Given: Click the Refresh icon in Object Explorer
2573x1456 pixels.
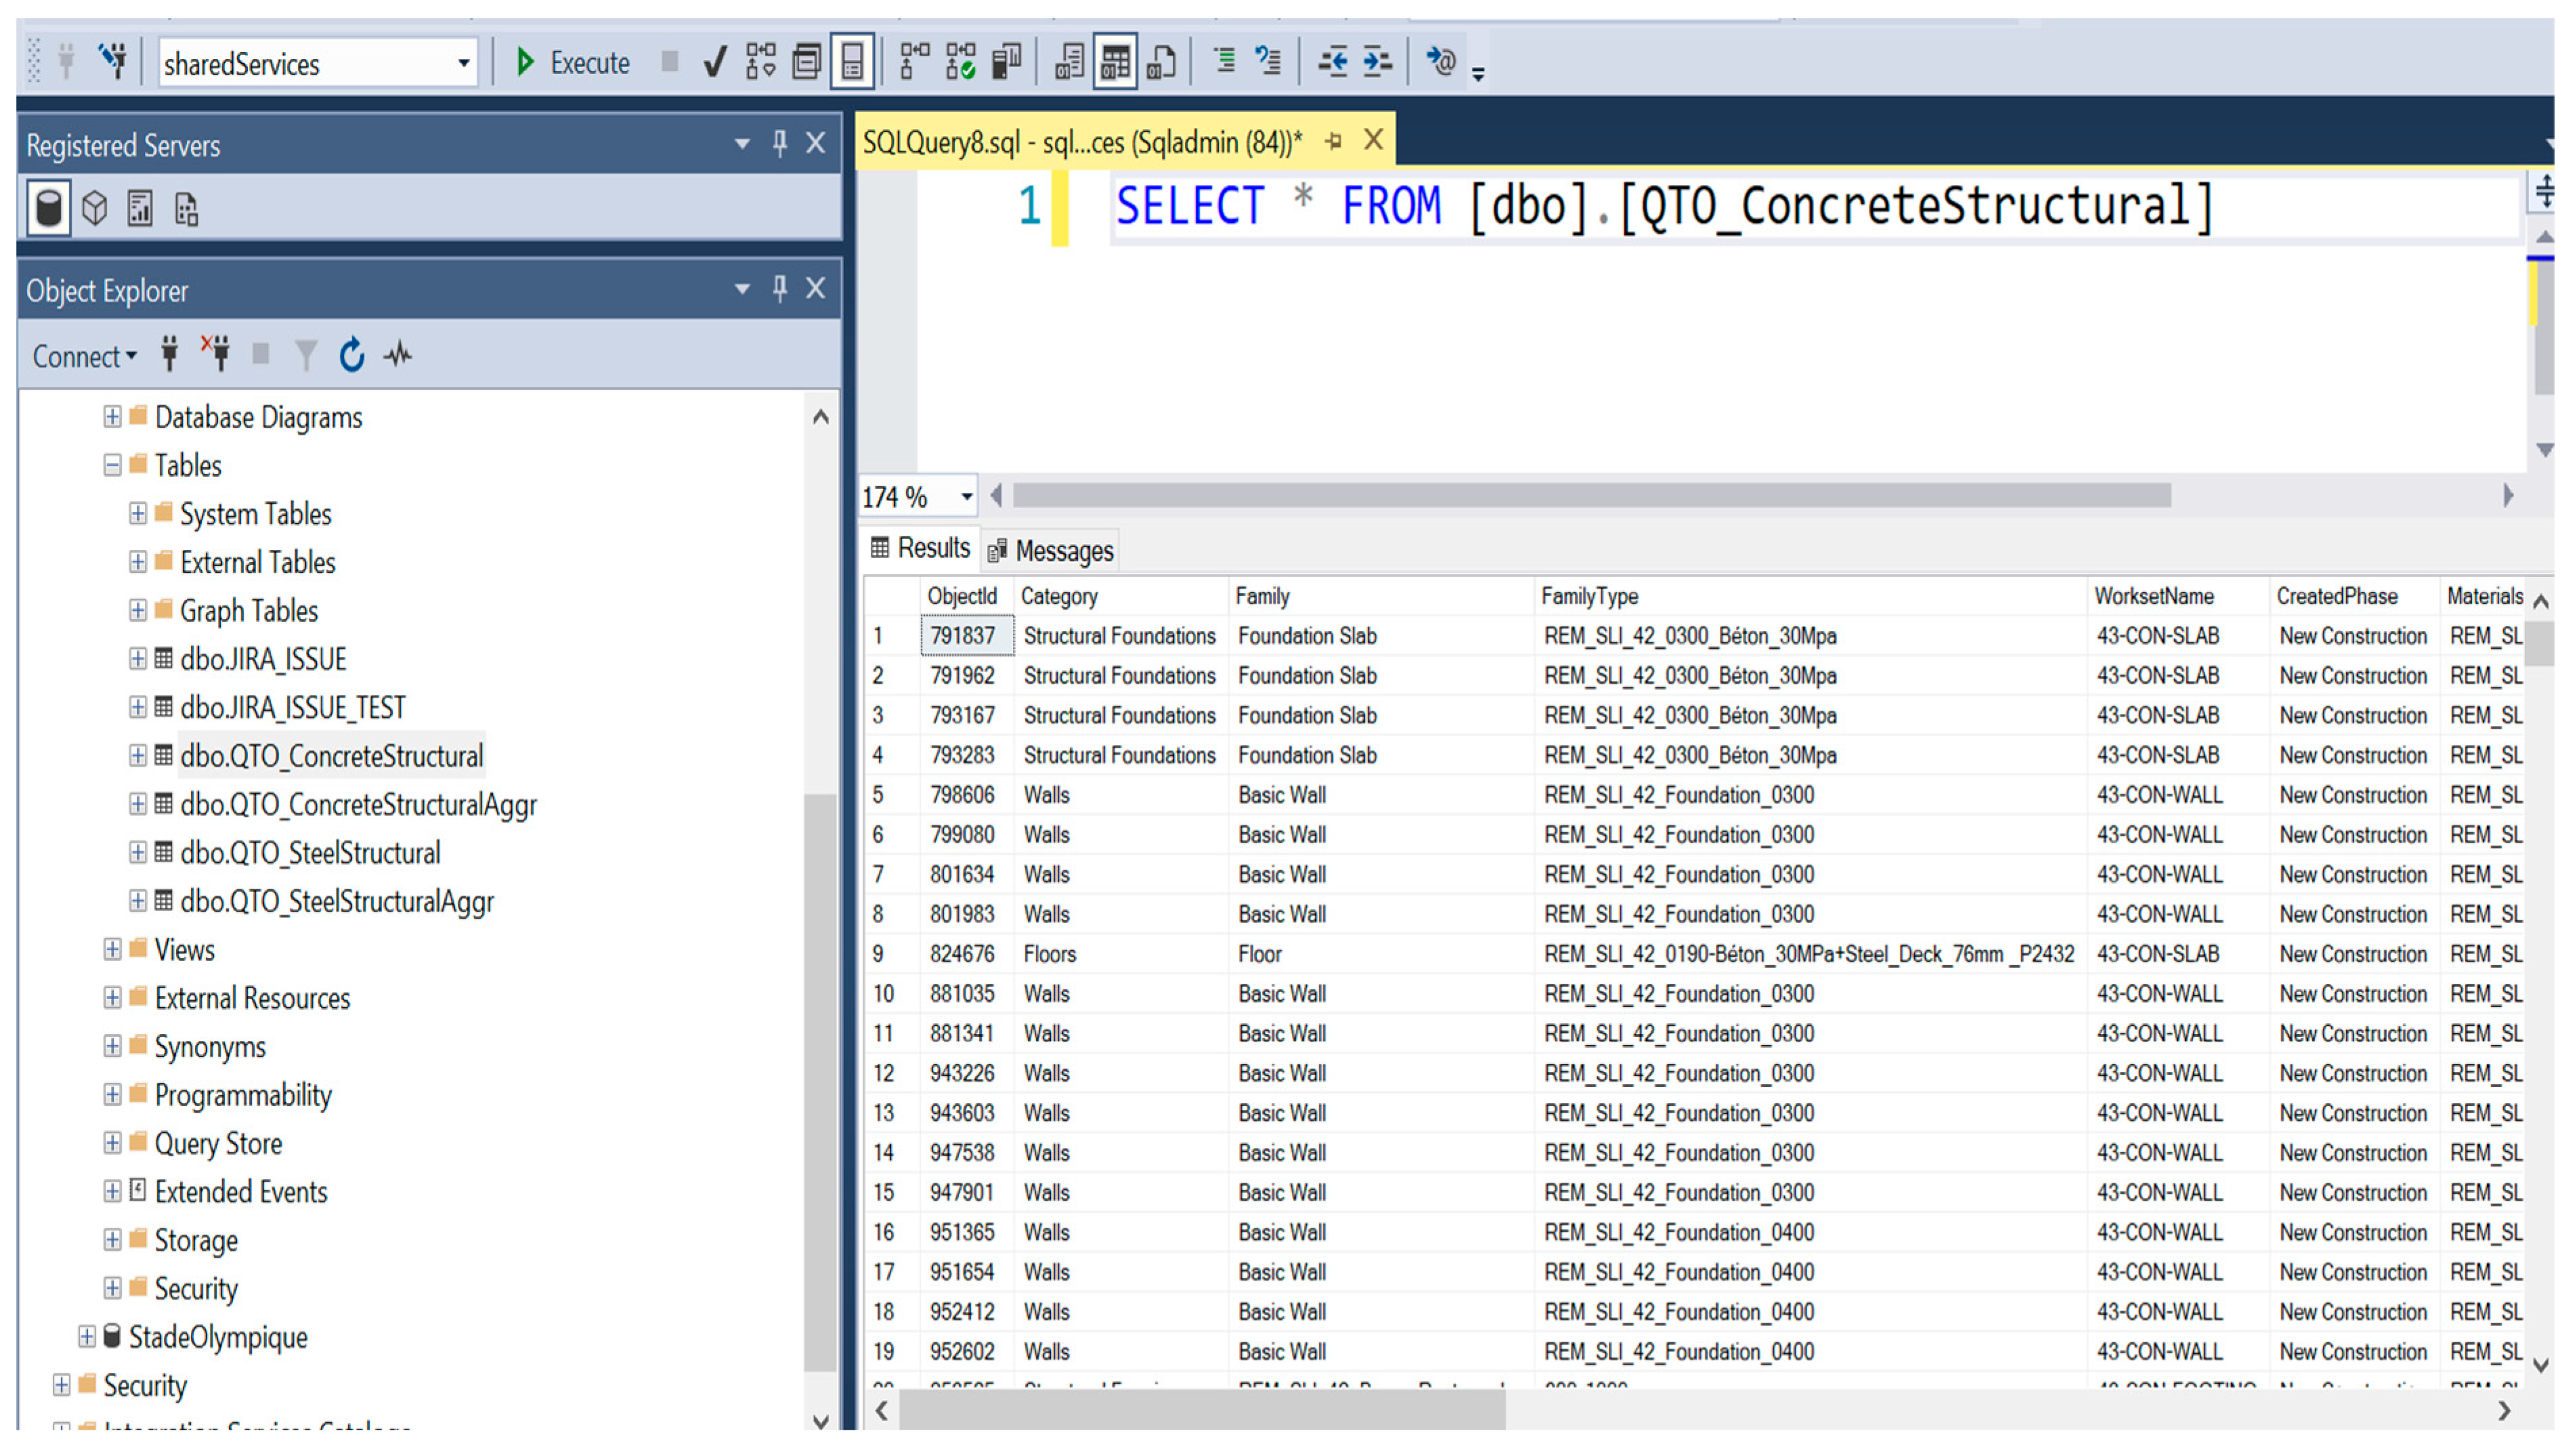Looking at the screenshot, I should pos(351,355).
